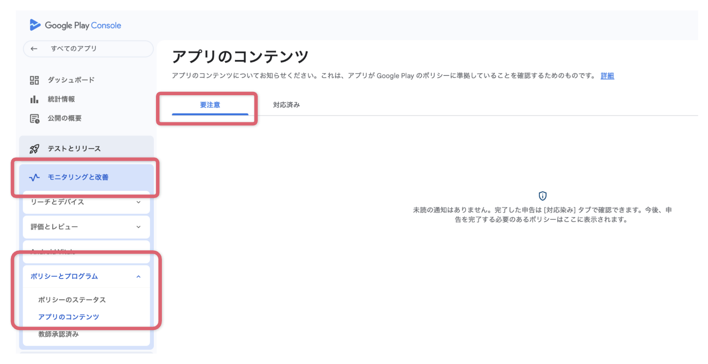Open 公開の概要 in the sidebar
Screen dimensions: 708x364
click(65, 118)
